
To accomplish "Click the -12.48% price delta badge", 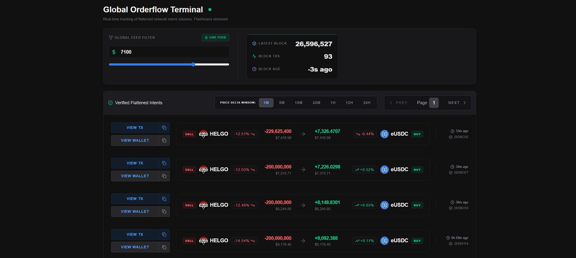I will click(244, 205).
